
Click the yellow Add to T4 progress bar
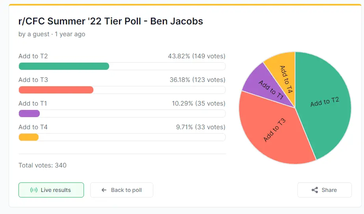point(29,137)
